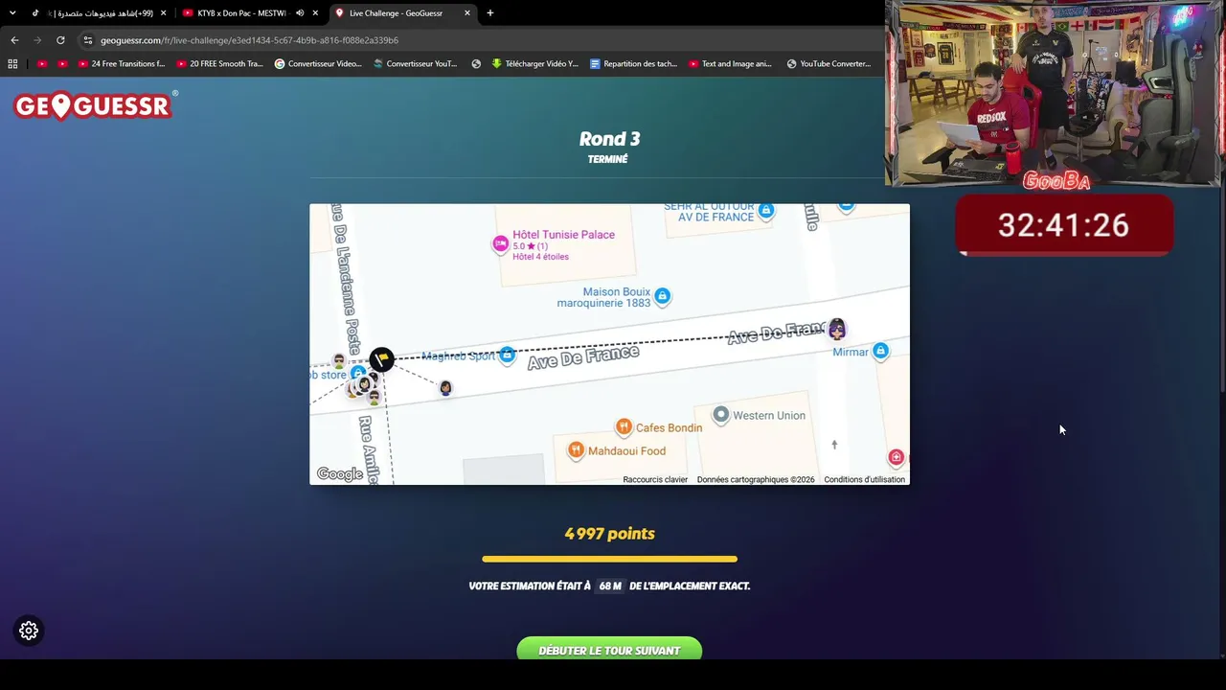Click the Maison Bouix maroquinerie 1883 label
This screenshot has width=1226, height=690.
(x=603, y=297)
